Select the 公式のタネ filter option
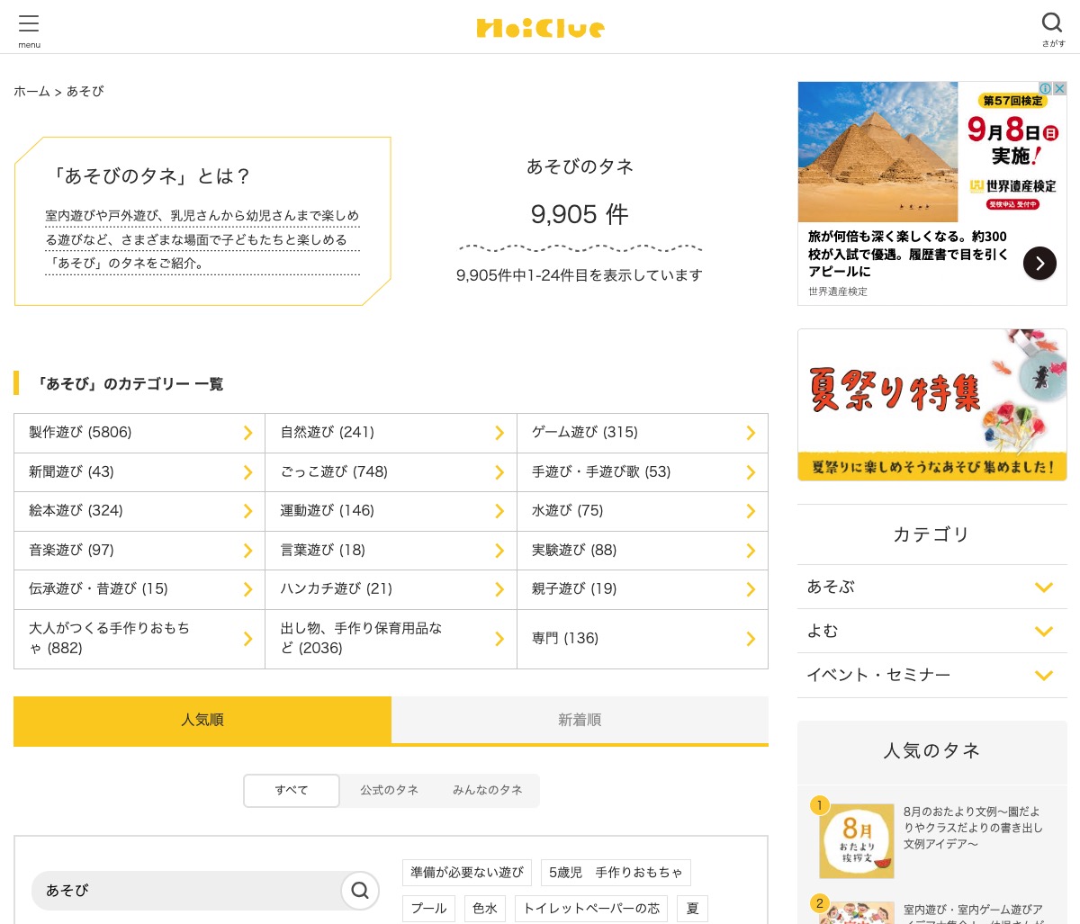1080x924 pixels. pyautogui.click(x=389, y=790)
